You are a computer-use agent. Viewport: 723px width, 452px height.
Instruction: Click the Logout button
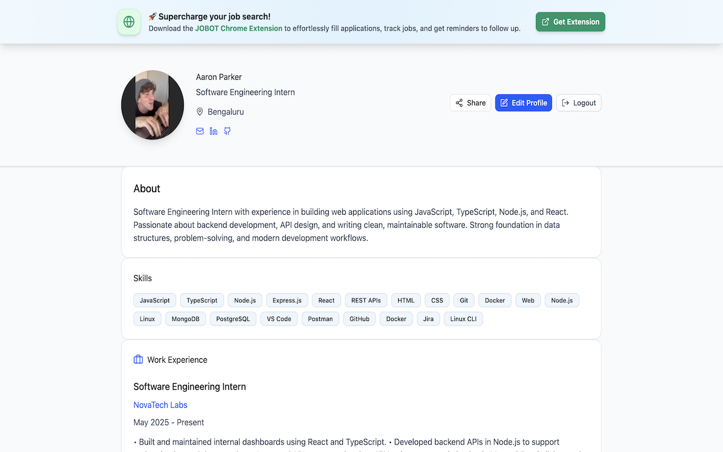578,103
